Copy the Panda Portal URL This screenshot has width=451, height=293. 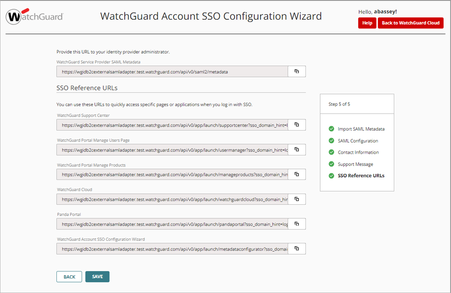[x=296, y=224]
